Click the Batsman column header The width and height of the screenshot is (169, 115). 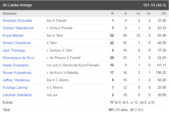[10, 14]
